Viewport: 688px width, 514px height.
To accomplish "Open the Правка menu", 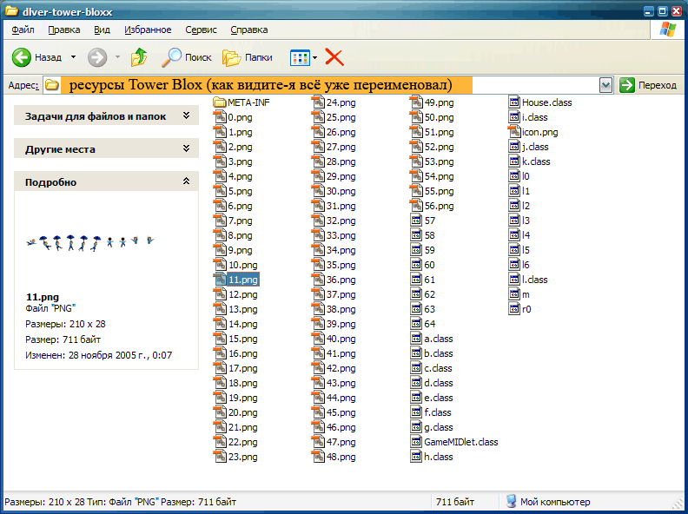I will [64, 30].
